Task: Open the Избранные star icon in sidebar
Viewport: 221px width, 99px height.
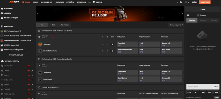Action: tap(2, 9)
